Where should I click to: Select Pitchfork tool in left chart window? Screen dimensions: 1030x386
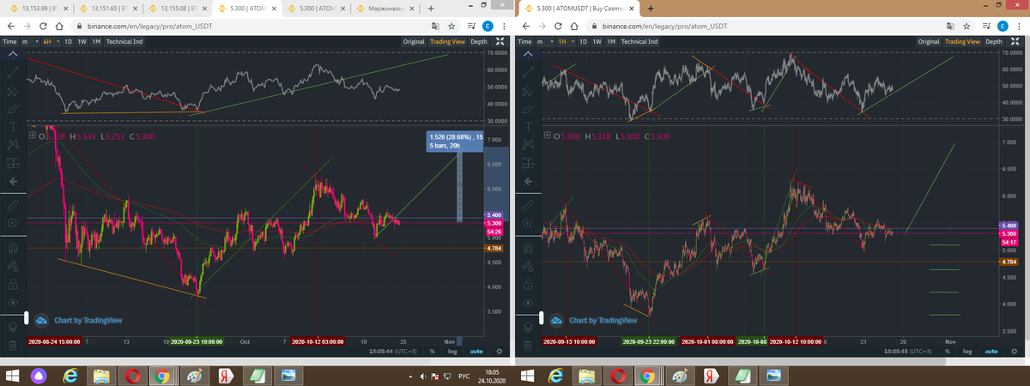[12, 90]
